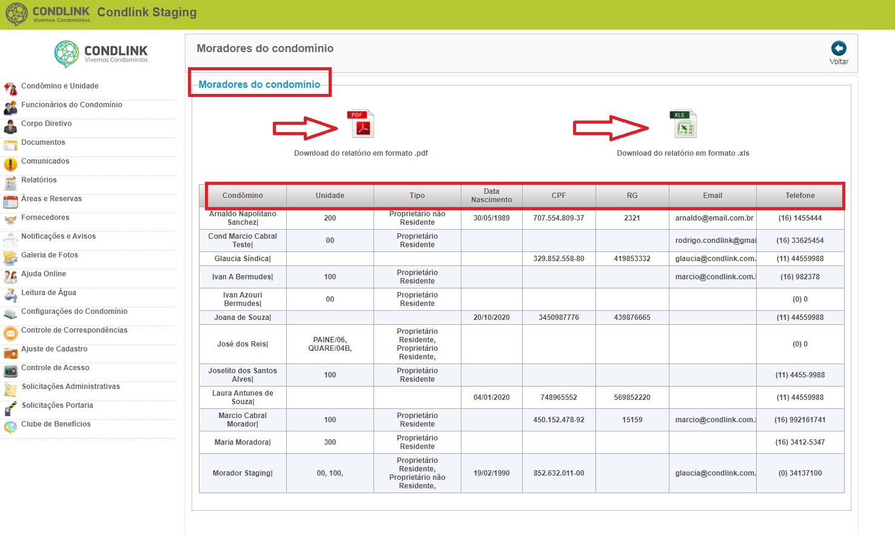Click the Controle de Correspondências envelope icon
The height and width of the screenshot is (535, 895).
click(x=10, y=333)
